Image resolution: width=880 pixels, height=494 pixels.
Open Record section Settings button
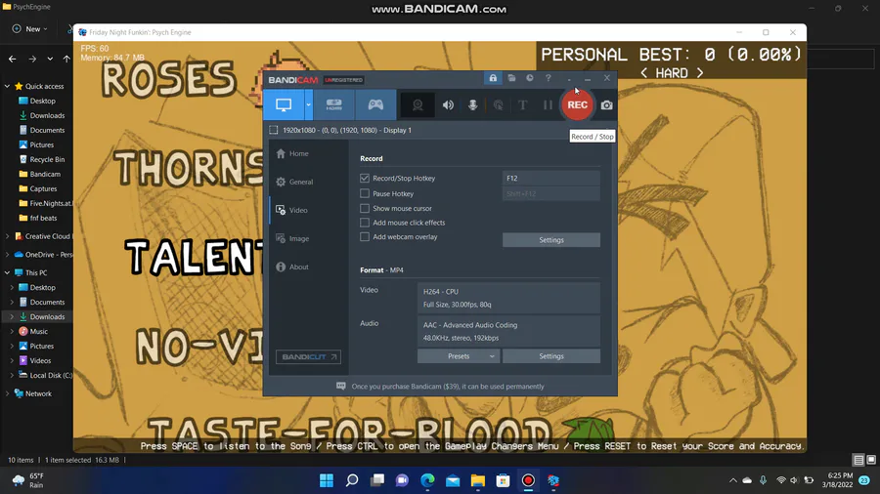pyautogui.click(x=551, y=240)
